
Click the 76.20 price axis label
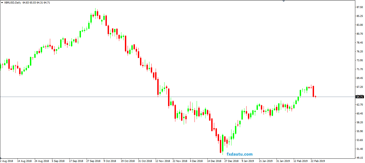click(359, 52)
